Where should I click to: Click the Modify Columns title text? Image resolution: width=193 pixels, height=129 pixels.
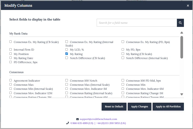coord(18,6)
